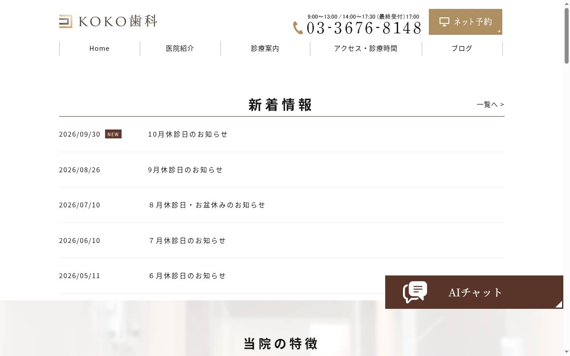This screenshot has width=570, height=356.
Task: Click the NEW badge next to 2026/09/30
Action: (113, 134)
